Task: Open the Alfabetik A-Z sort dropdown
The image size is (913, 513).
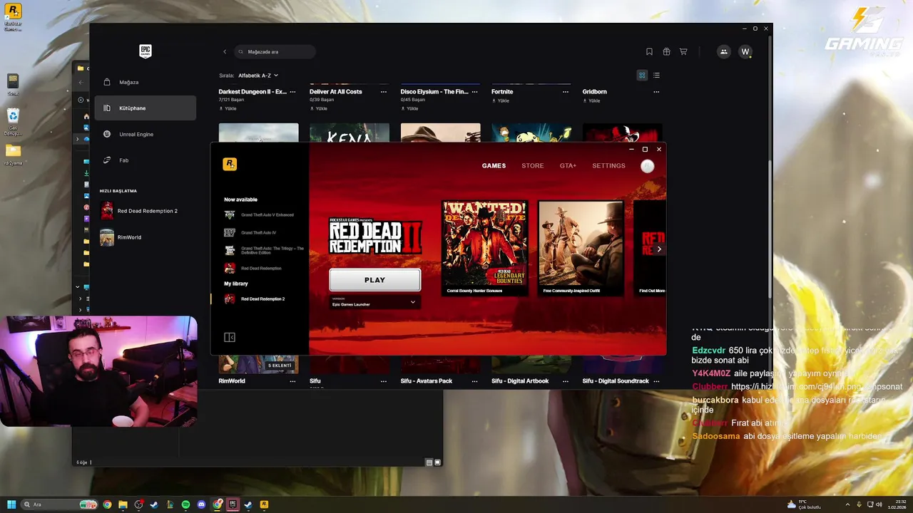Action: (258, 75)
